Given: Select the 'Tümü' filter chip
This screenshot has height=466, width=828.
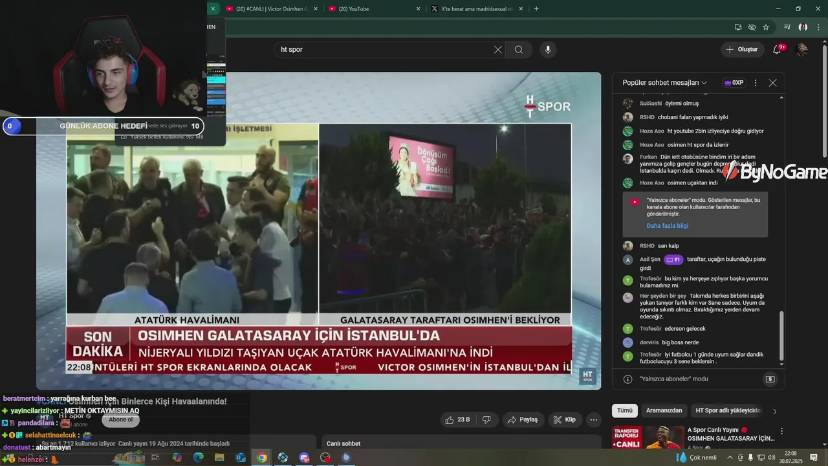Looking at the screenshot, I should (x=625, y=410).
